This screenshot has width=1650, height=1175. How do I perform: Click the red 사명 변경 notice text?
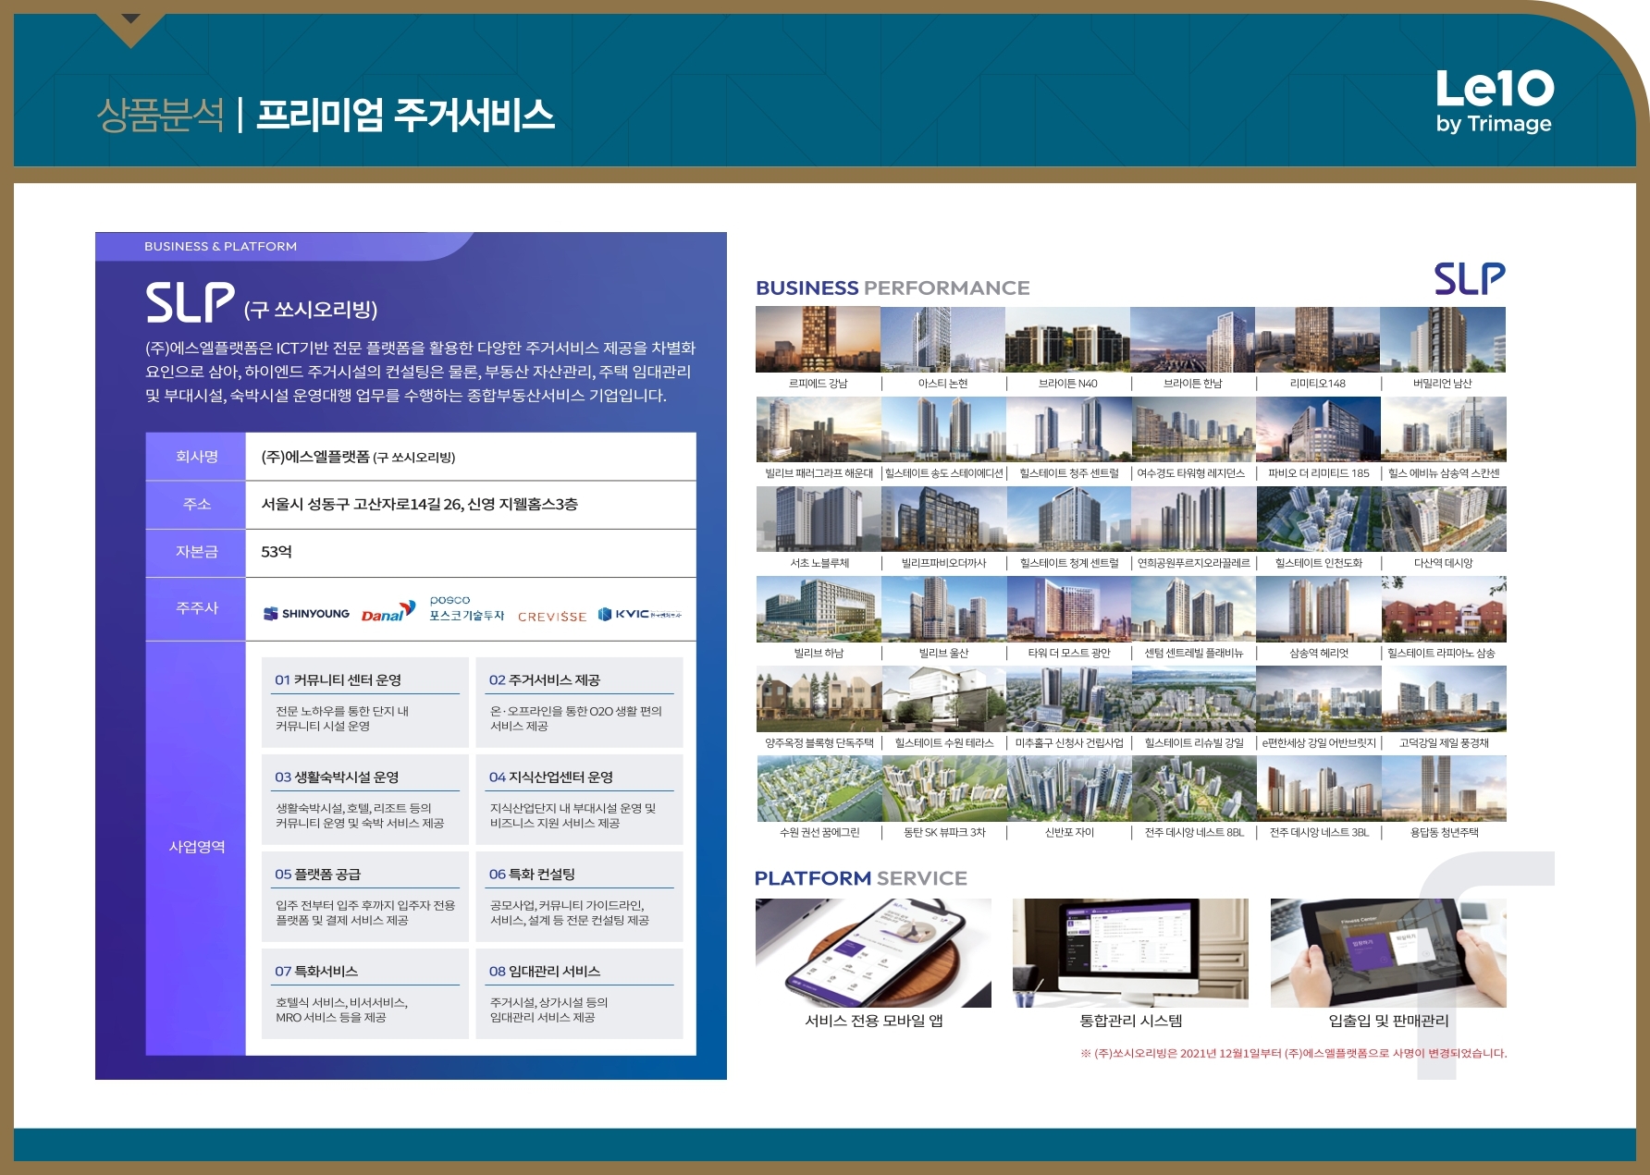click(1294, 1053)
